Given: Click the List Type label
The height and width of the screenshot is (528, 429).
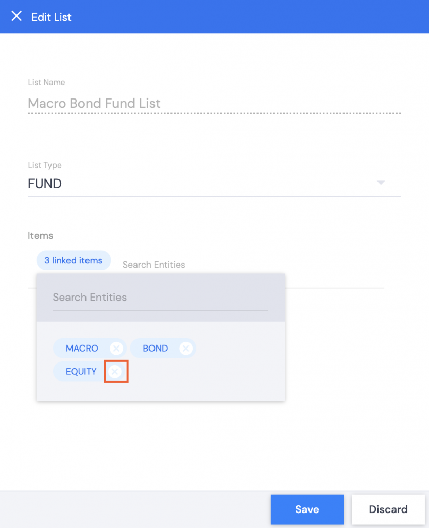Looking at the screenshot, I should point(45,165).
